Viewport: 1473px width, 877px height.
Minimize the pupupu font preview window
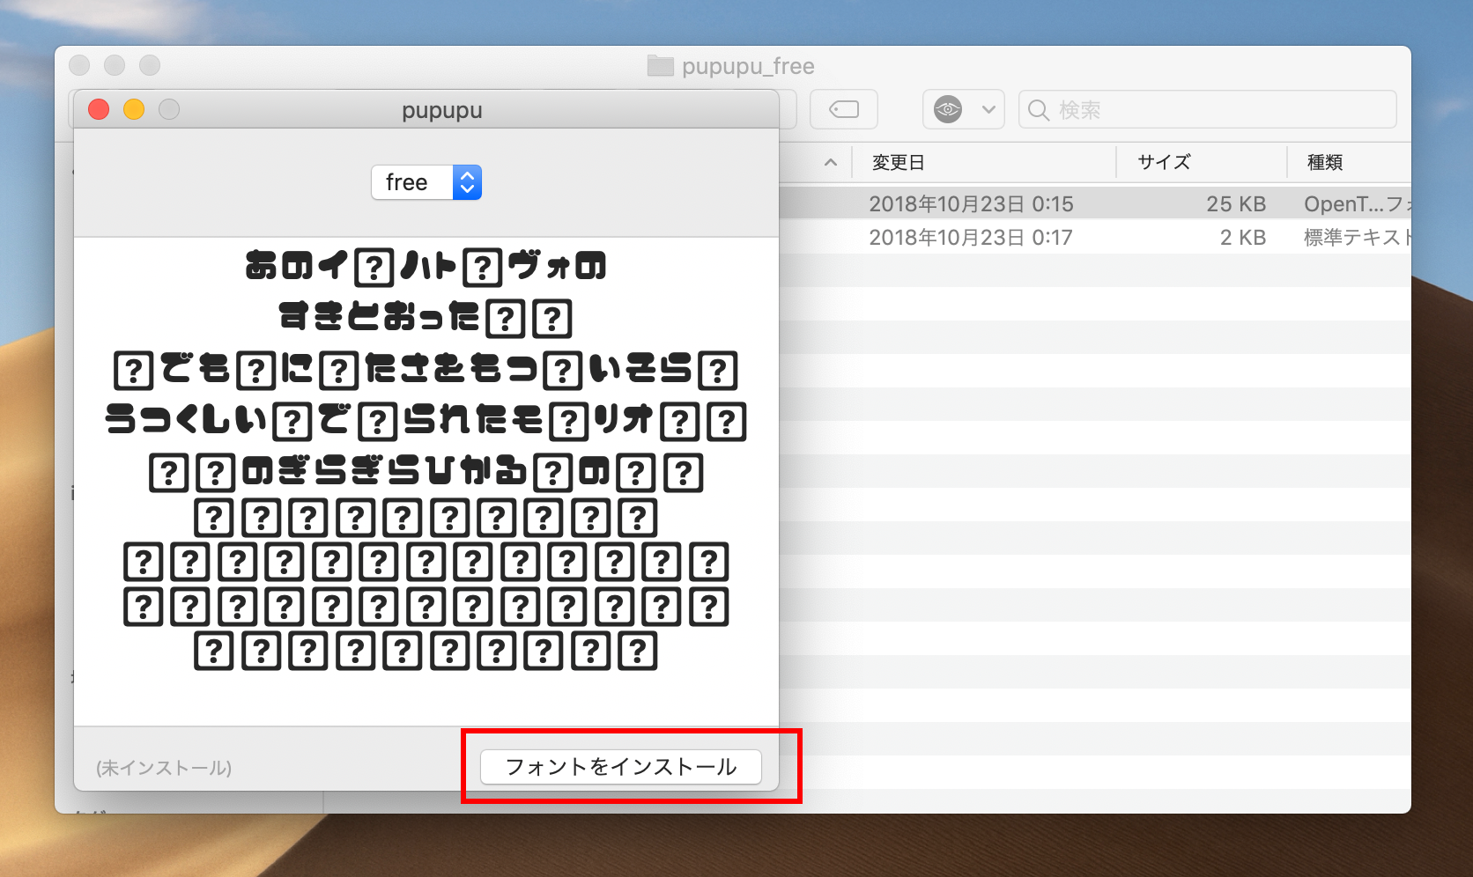(134, 109)
